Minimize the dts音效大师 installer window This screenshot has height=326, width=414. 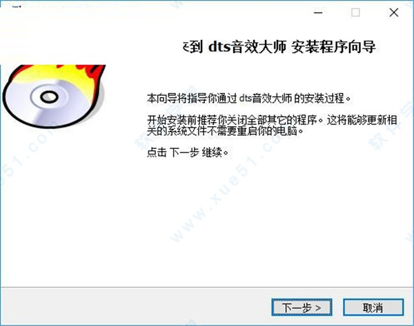click(x=318, y=12)
